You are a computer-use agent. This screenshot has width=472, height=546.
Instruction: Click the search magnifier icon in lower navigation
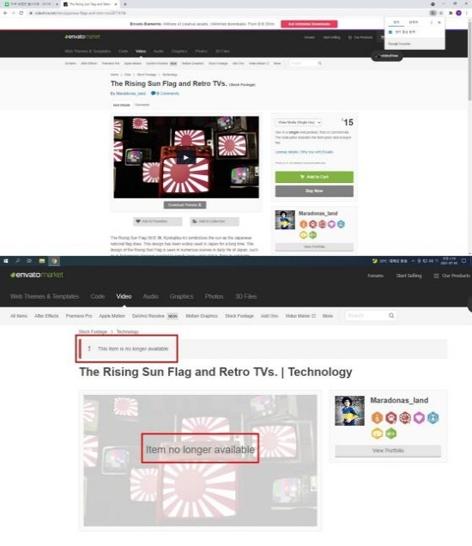pos(391,315)
